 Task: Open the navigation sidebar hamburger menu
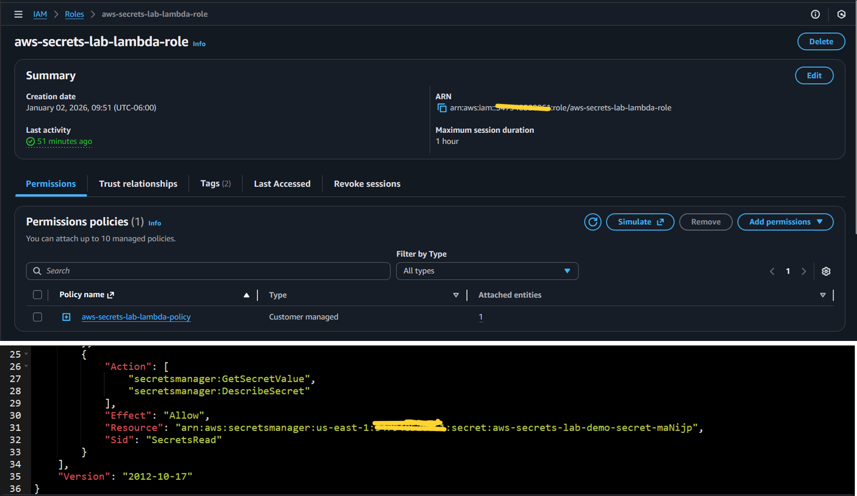pyautogui.click(x=18, y=14)
